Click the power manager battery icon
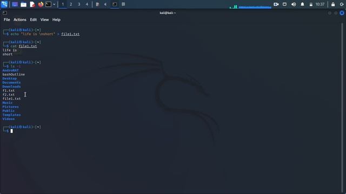The height and width of the screenshot is (194, 346). [311, 5]
